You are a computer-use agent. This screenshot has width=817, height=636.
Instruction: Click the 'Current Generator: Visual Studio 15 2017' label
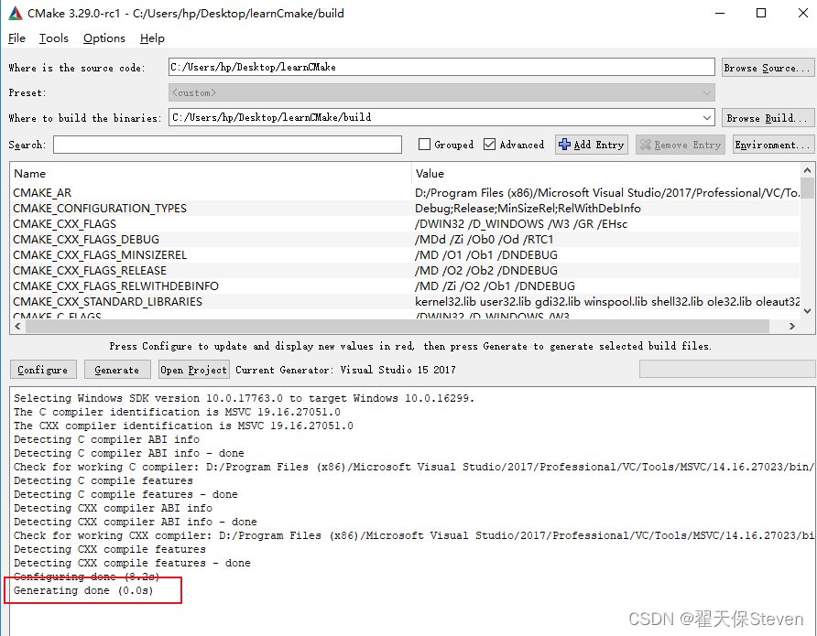(345, 370)
